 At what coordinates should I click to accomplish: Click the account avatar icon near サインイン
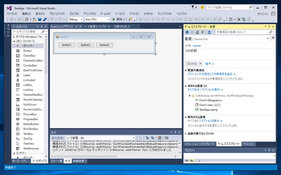coord(273,14)
